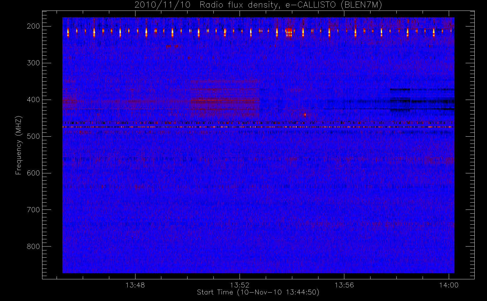Click the 500 frequency tick label

click(x=33, y=136)
